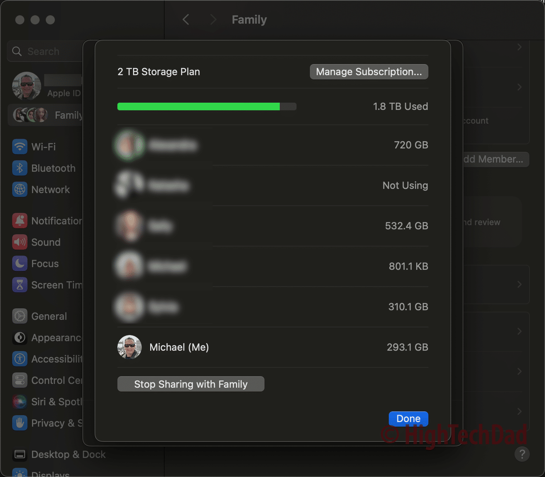Click Stop Sharing with Family

pos(190,384)
